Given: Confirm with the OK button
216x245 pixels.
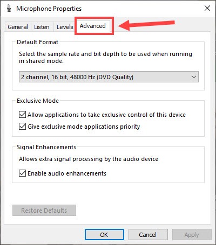Looking at the screenshot, I should [104, 235].
